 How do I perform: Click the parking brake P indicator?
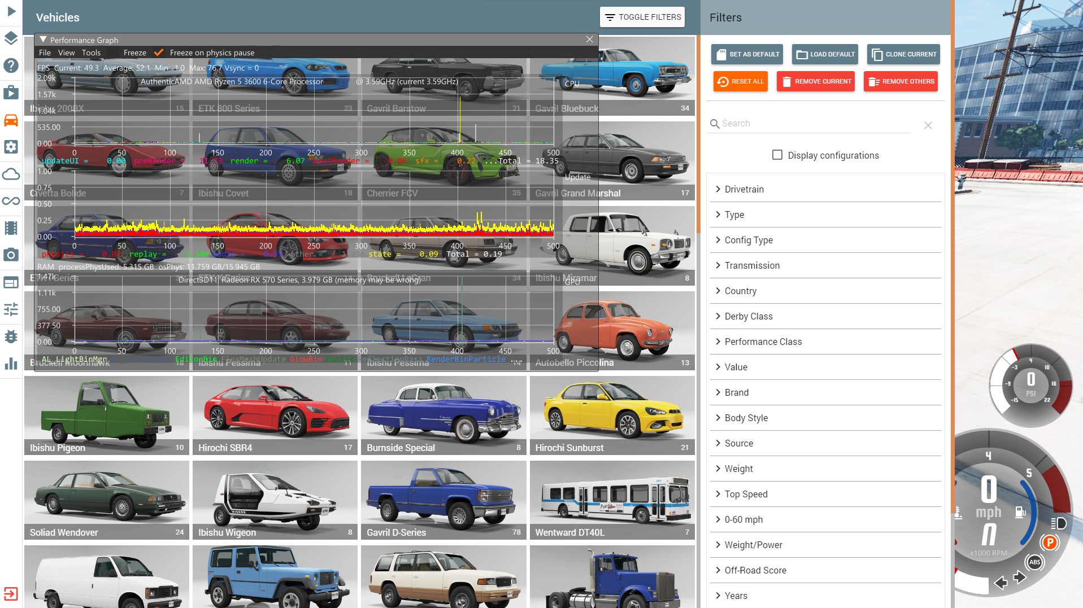point(1049,543)
